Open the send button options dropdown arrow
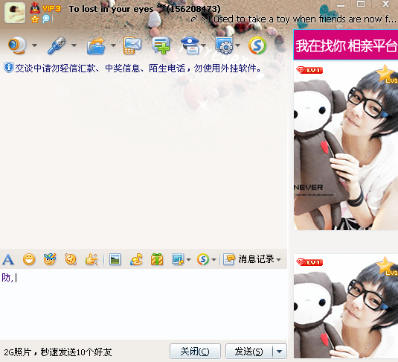Viewport: 398px width, 362px height. [280, 352]
